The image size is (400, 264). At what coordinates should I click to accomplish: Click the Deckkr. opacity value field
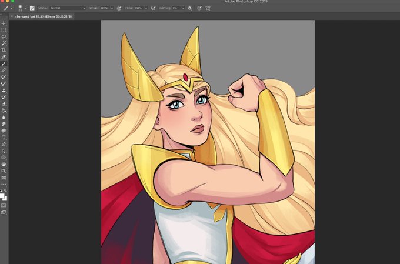point(105,8)
